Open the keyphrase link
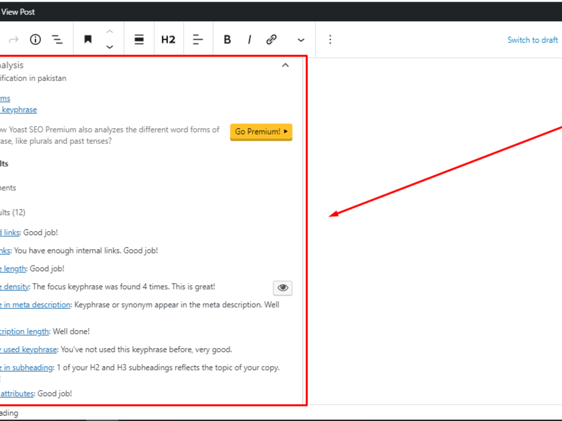 (x=19, y=109)
